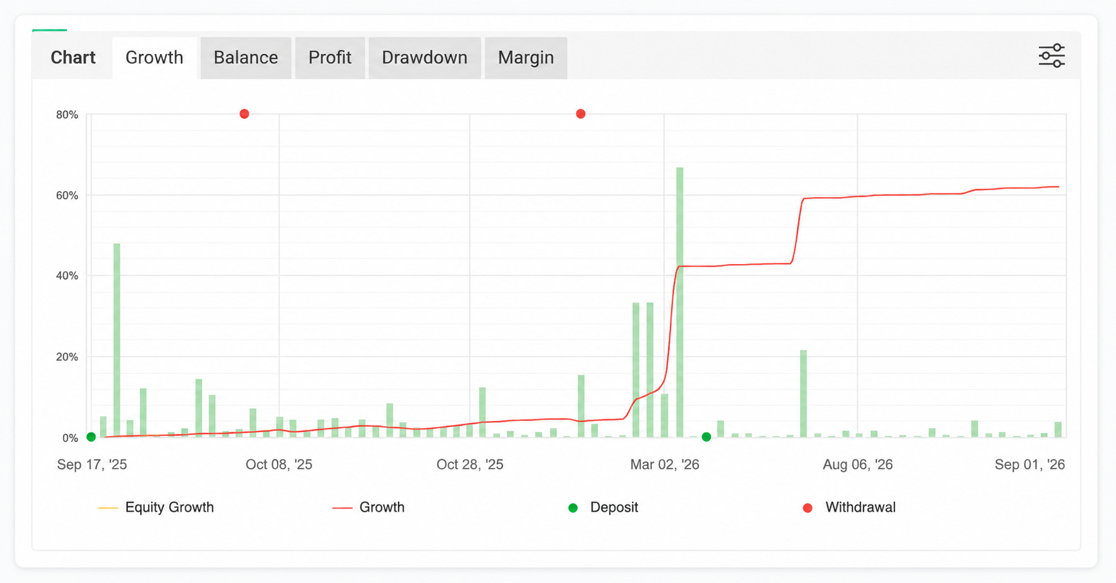Click the 'Sep 17, '25' axis label
The image size is (1116, 583).
[92, 465]
